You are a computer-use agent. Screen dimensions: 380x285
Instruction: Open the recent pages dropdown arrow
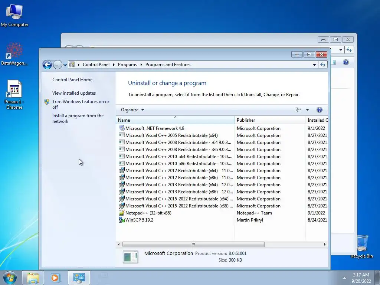click(x=65, y=65)
